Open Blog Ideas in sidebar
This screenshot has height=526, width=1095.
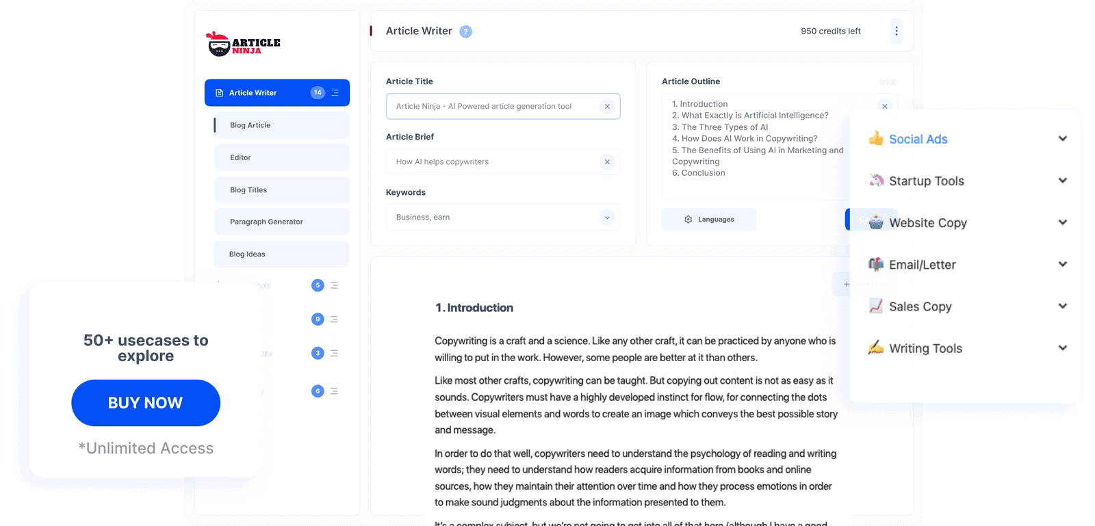click(281, 254)
